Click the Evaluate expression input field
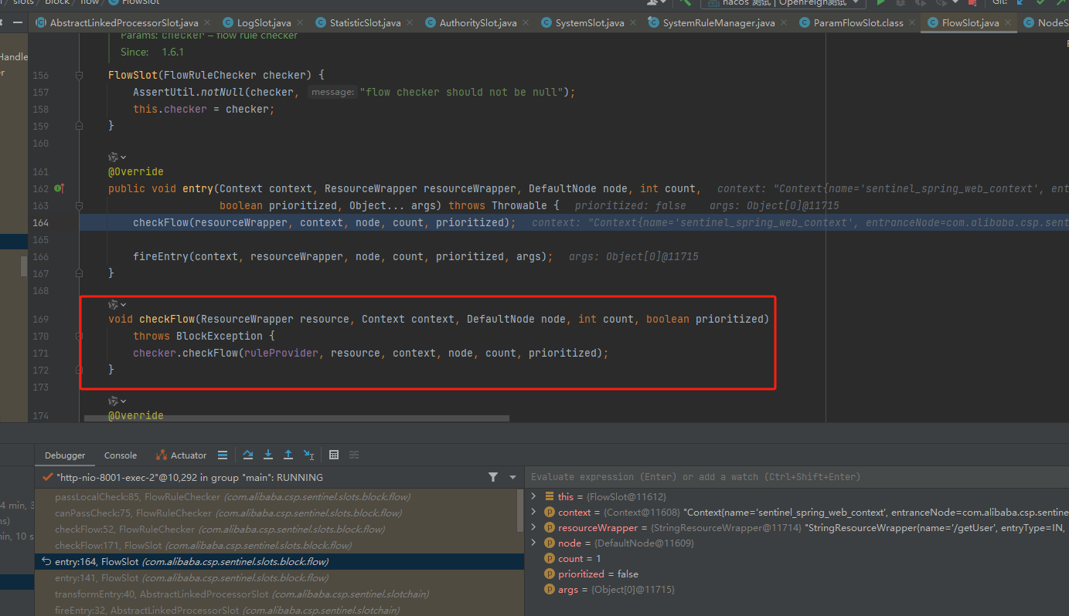Screen dimensions: 1069x616 (x=796, y=477)
